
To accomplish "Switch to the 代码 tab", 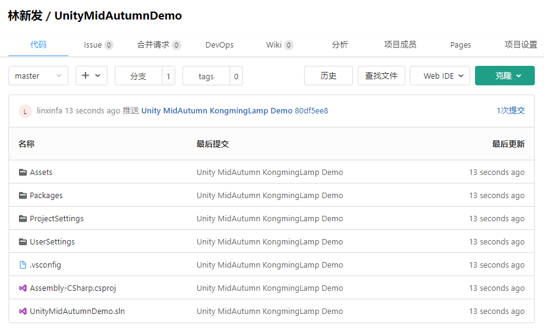I will (38, 44).
